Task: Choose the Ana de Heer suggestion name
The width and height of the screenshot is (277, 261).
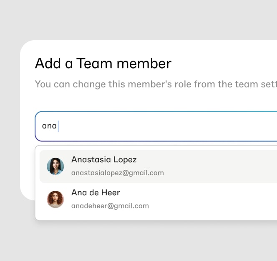Action: (x=96, y=192)
